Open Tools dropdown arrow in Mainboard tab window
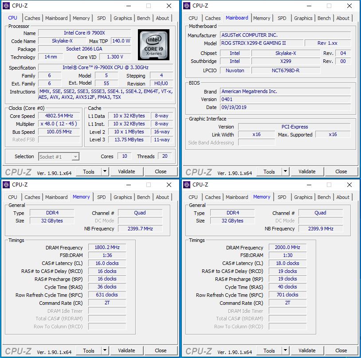Screen dimensions: 361x358 pos(285,171)
